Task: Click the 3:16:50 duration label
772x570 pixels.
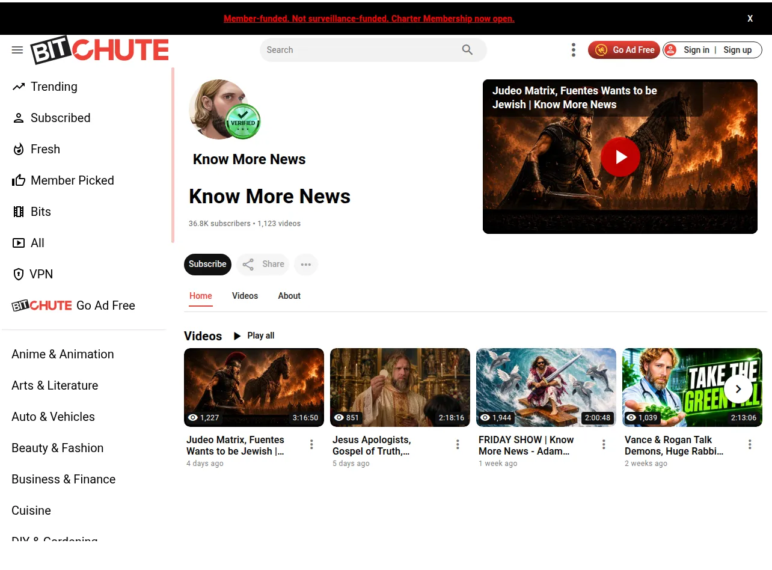Action: pos(305,417)
